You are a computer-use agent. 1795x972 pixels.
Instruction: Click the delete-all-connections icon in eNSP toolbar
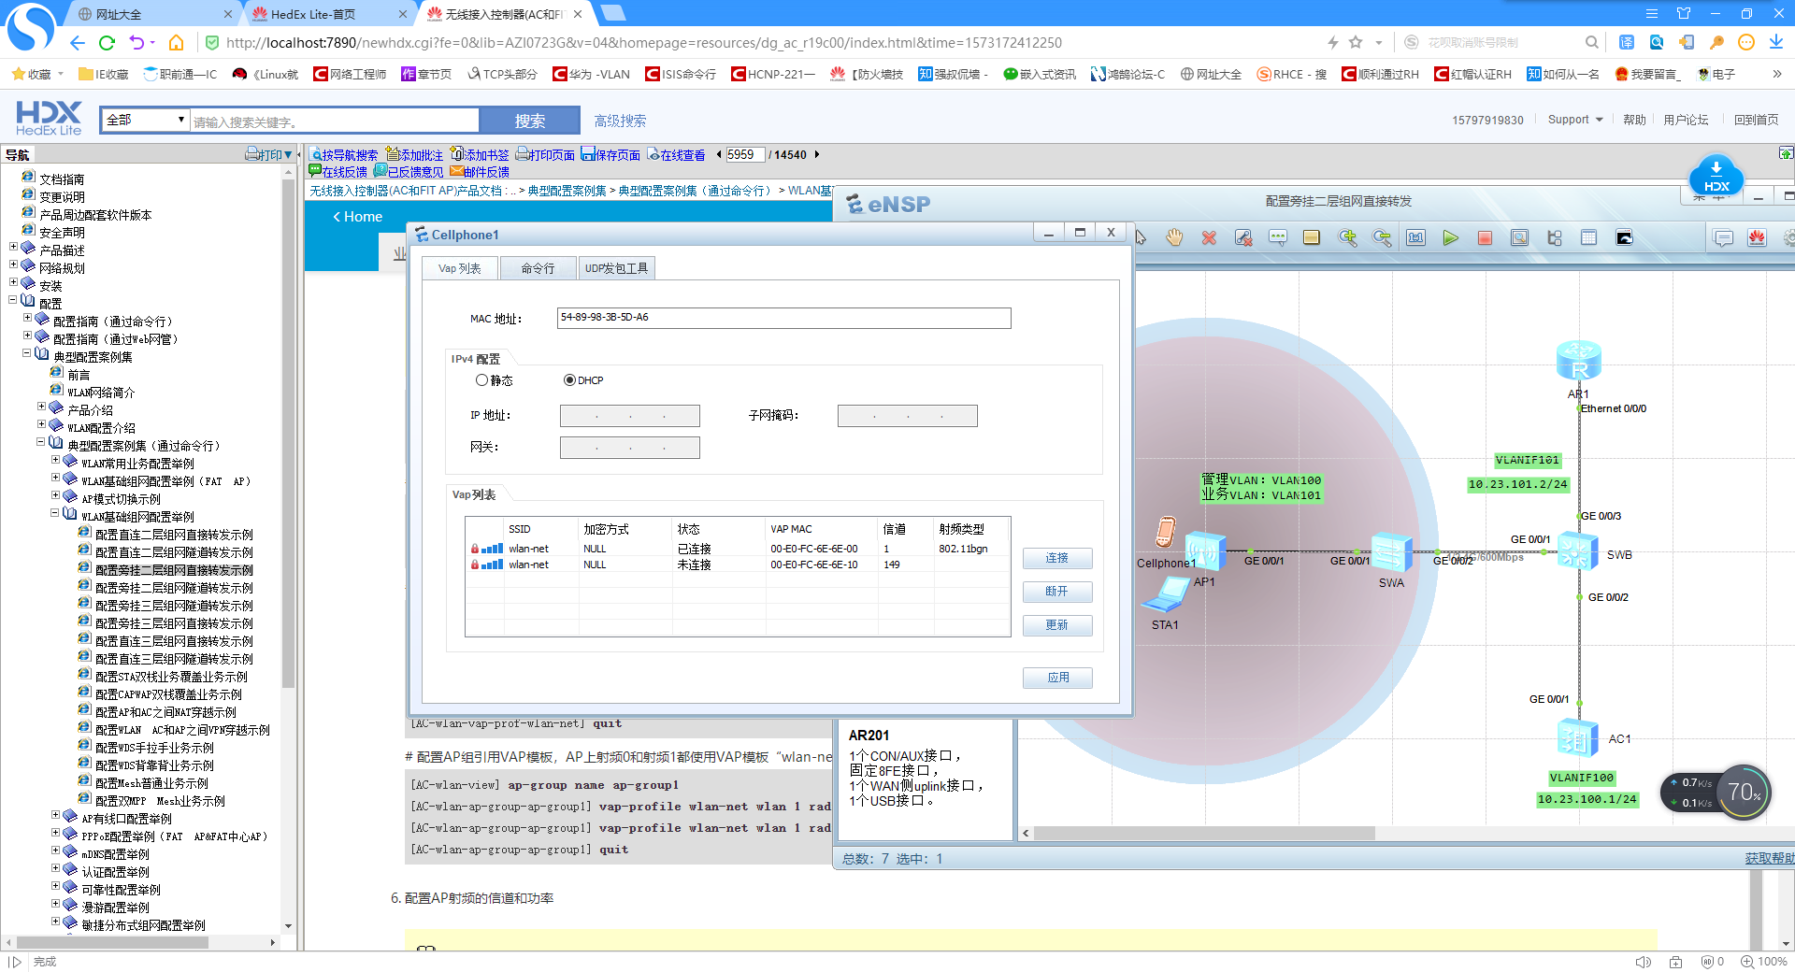(1243, 238)
